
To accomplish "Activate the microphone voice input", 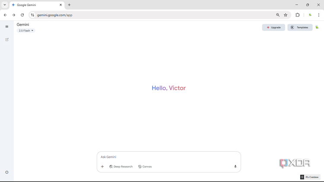I will pyautogui.click(x=235, y=166).
